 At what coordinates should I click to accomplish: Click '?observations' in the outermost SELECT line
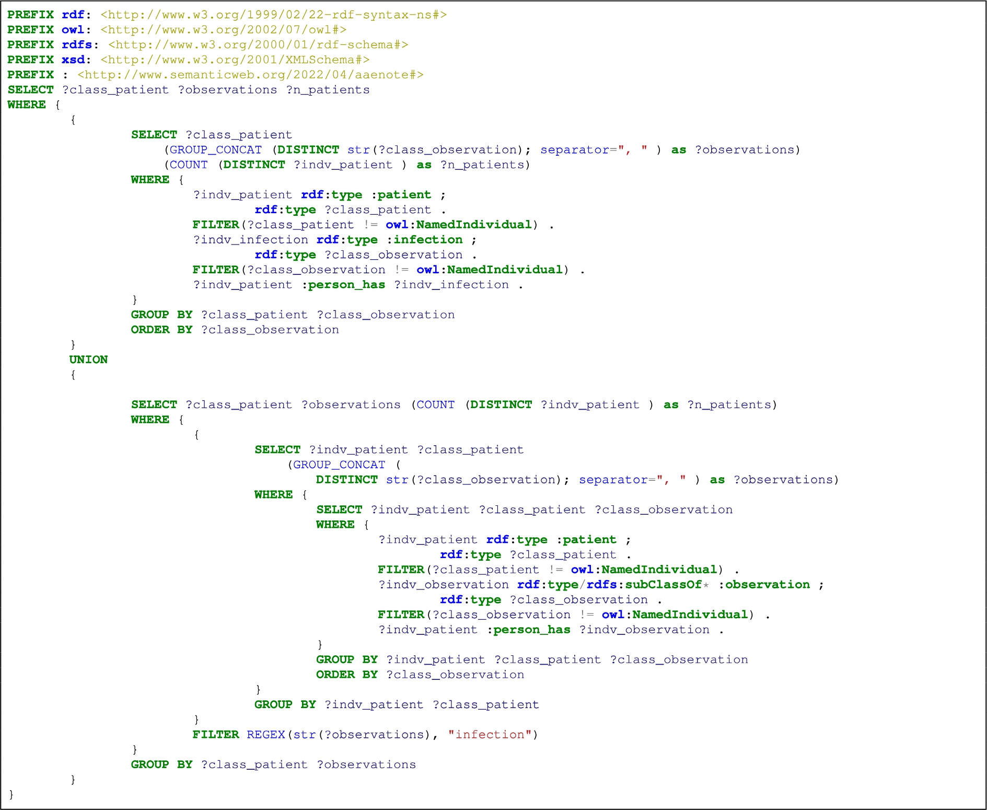tap(227, 90)
